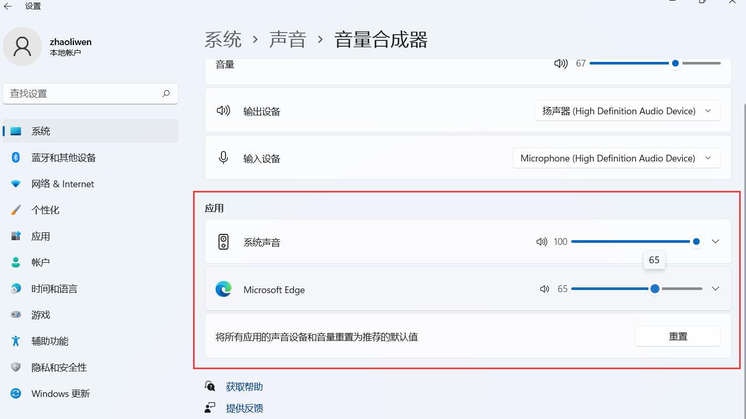Open the 游戏 Xbox icon in sidebar

[15, 315]
